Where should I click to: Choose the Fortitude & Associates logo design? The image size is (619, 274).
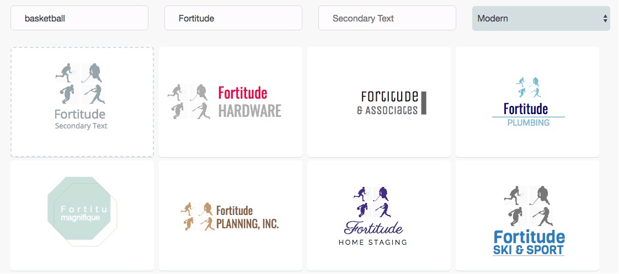[379, 102]
